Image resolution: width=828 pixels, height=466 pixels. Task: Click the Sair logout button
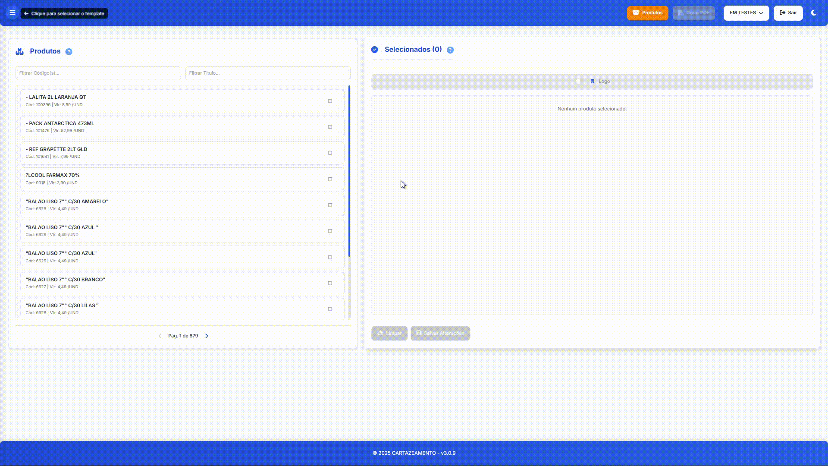point(788,13)
